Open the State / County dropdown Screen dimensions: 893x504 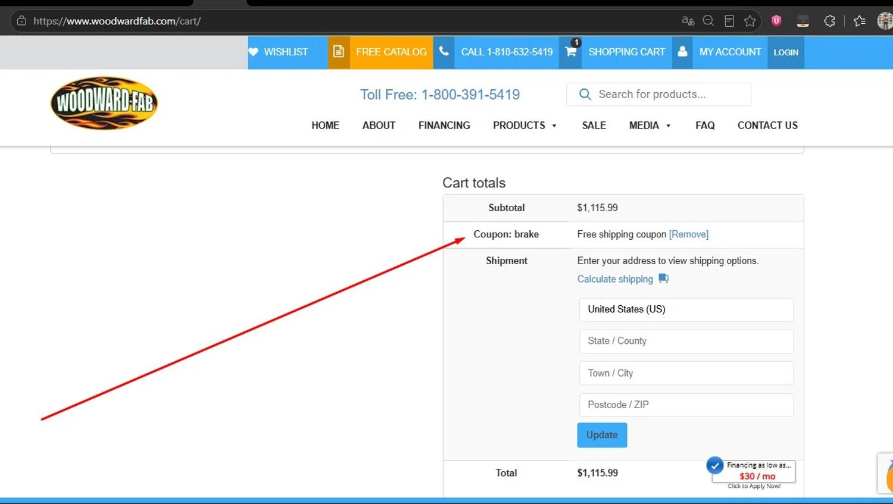pos(686,341)
